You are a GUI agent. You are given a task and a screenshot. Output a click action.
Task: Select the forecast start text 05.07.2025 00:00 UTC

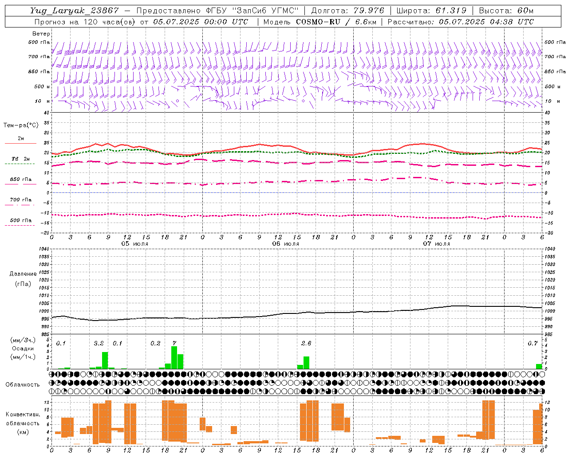click(201, 22)
